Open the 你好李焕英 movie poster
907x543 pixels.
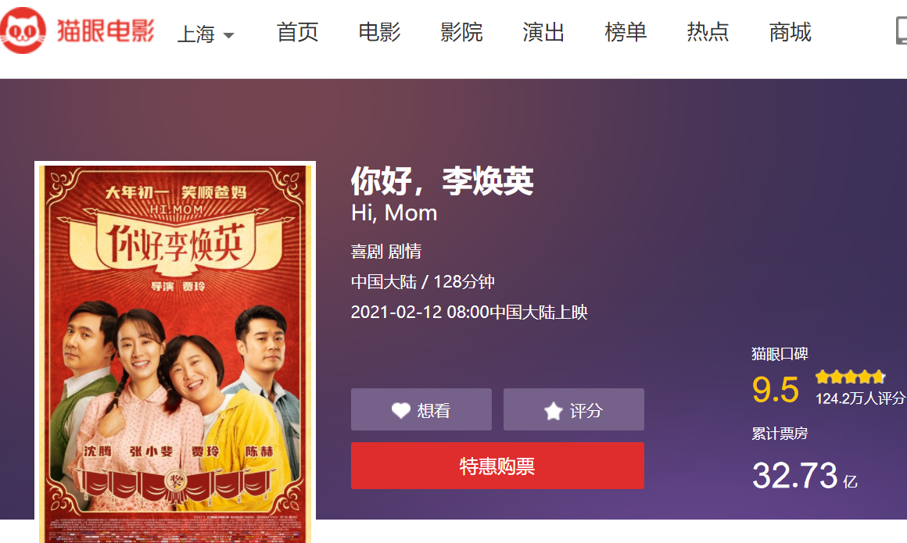175,352
